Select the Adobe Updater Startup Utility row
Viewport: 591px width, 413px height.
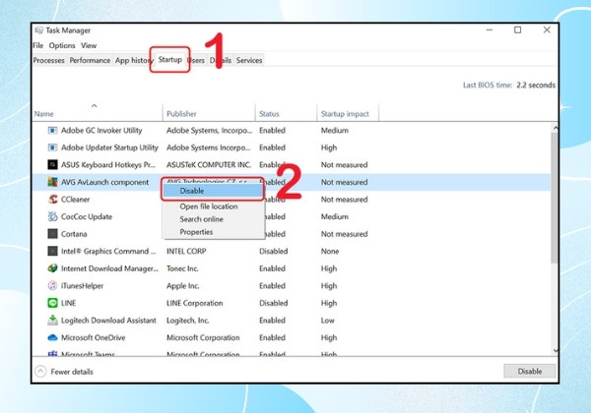coord(293,147)
